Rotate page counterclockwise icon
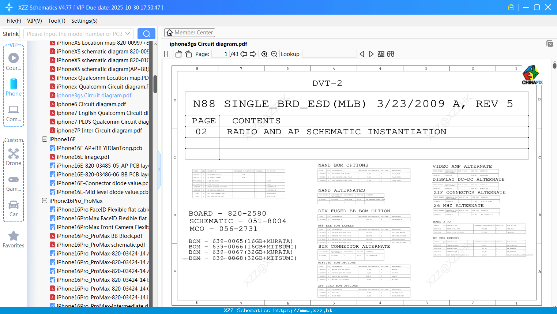The height and width of the screenshot is (314, 557). (178, 54)
